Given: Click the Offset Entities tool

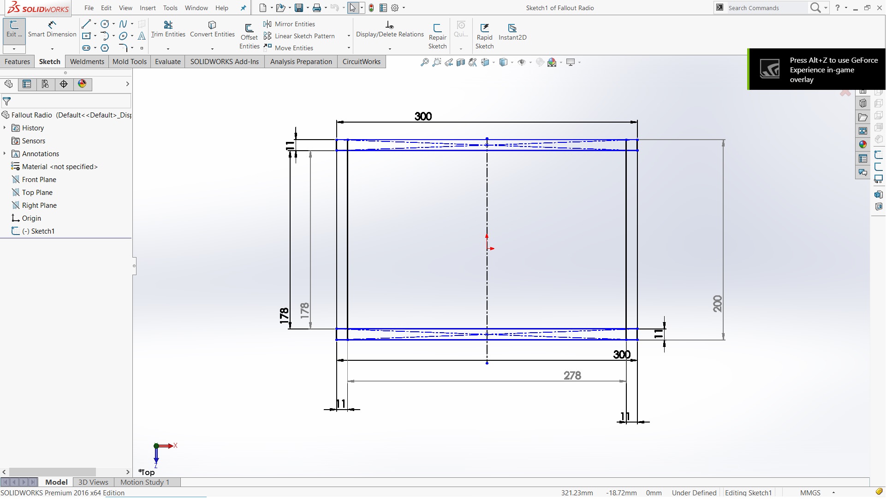Looking at the screenshot, I should point(250,34).
